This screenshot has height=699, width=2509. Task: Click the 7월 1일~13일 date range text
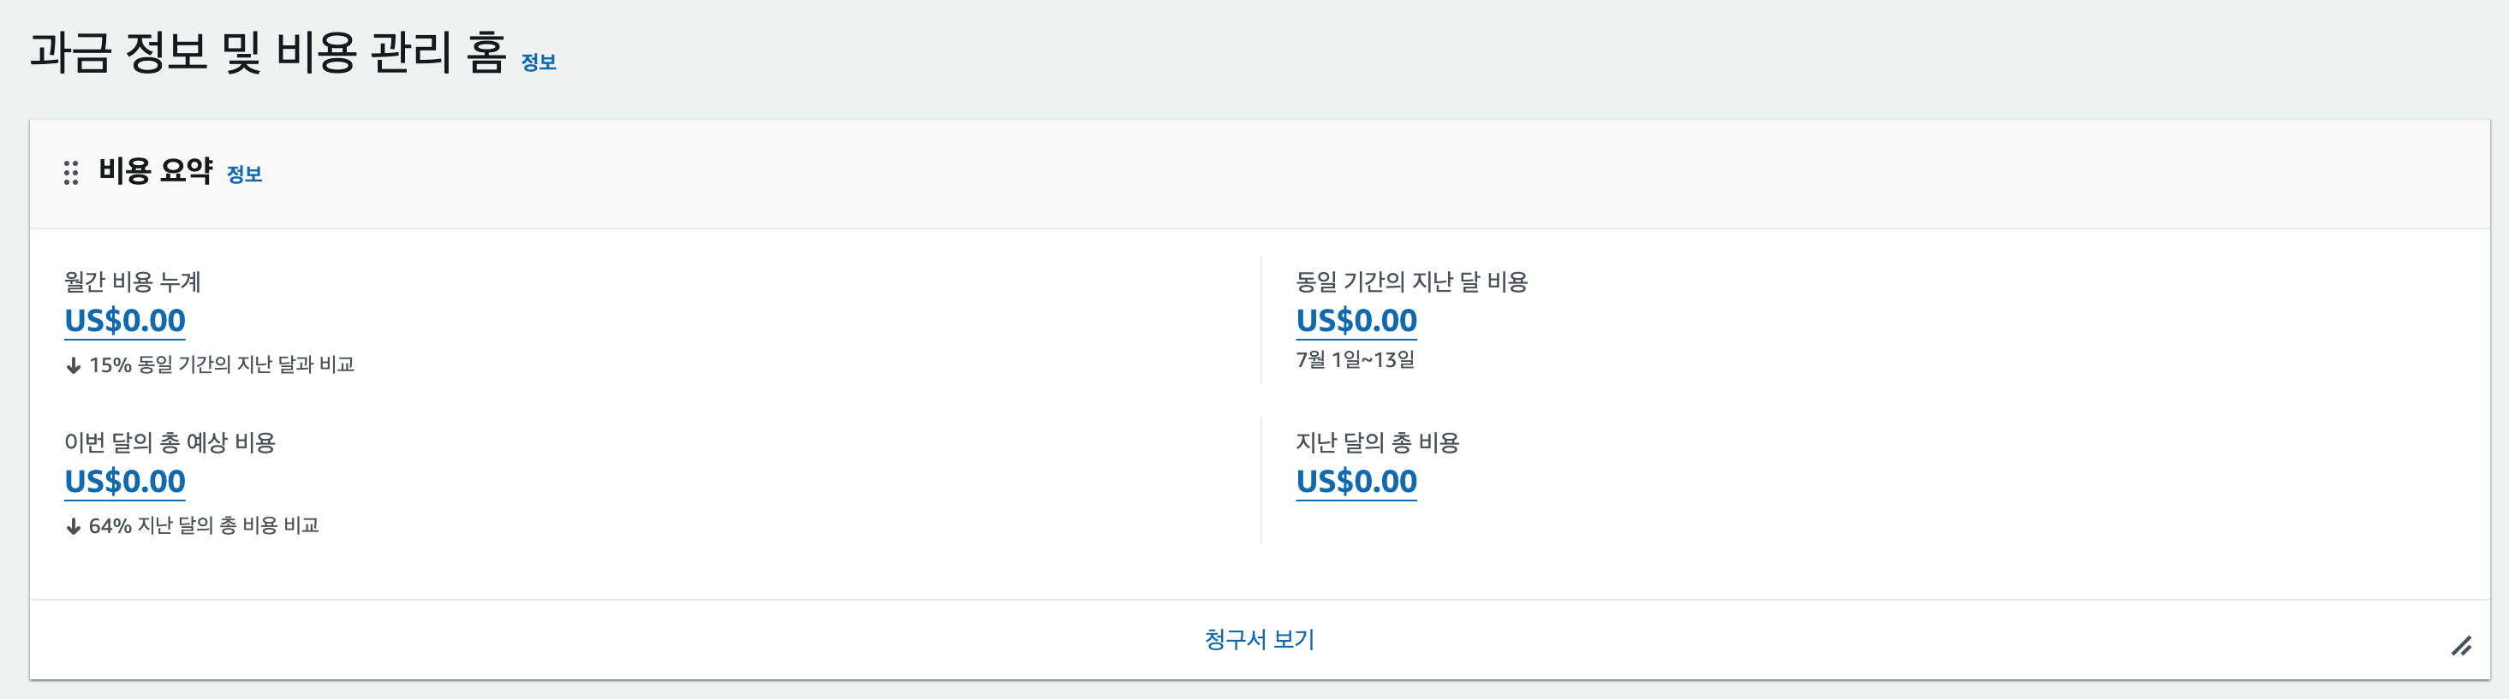click(1355, 359)
